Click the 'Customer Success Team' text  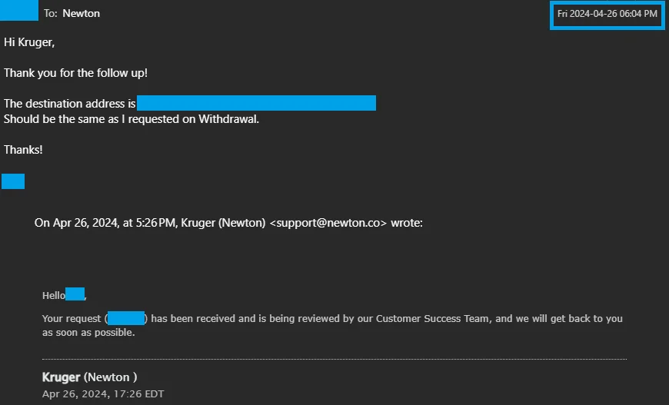point(432,318)
